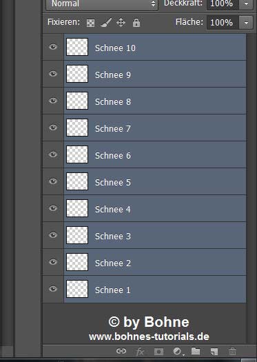Create new fill or adjustment layer
This screenshot has height=362, width=257.
178,352
